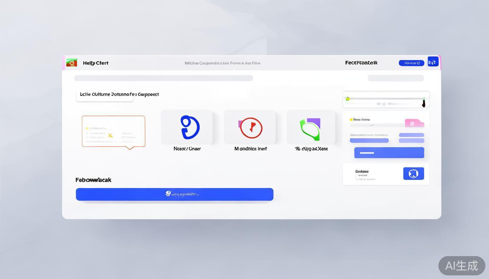Click the yellow marker at slider start
The height and width of the screenshot is (279, 489).
pyautogui.click(x=347, y=98)
